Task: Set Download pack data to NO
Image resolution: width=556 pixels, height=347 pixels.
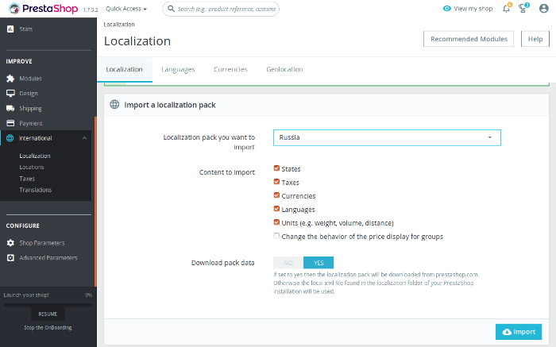Action: click(x=288, y=263)
